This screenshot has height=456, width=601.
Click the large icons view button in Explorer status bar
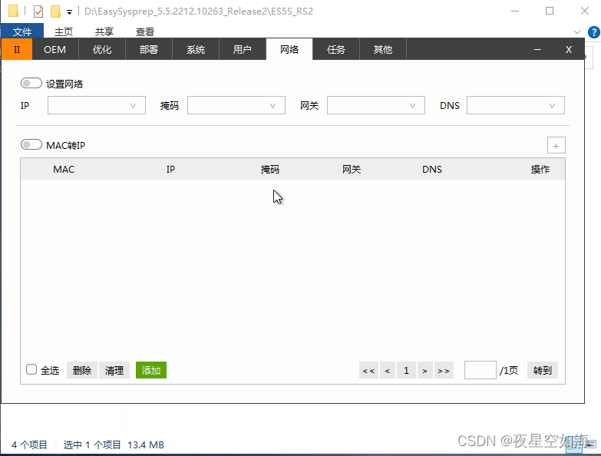(591, 444)
